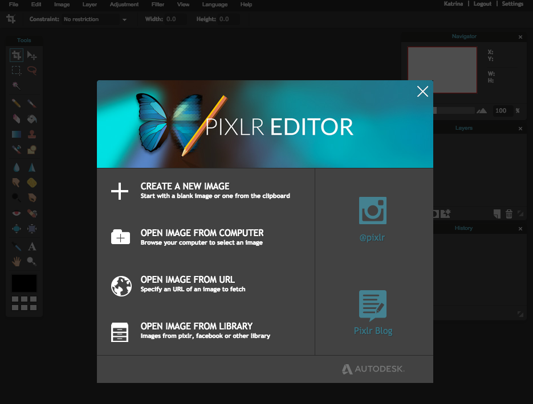The height and width of the screenshot is (404, 533).
Task: Open the Image menu
Action: point(62,5)
